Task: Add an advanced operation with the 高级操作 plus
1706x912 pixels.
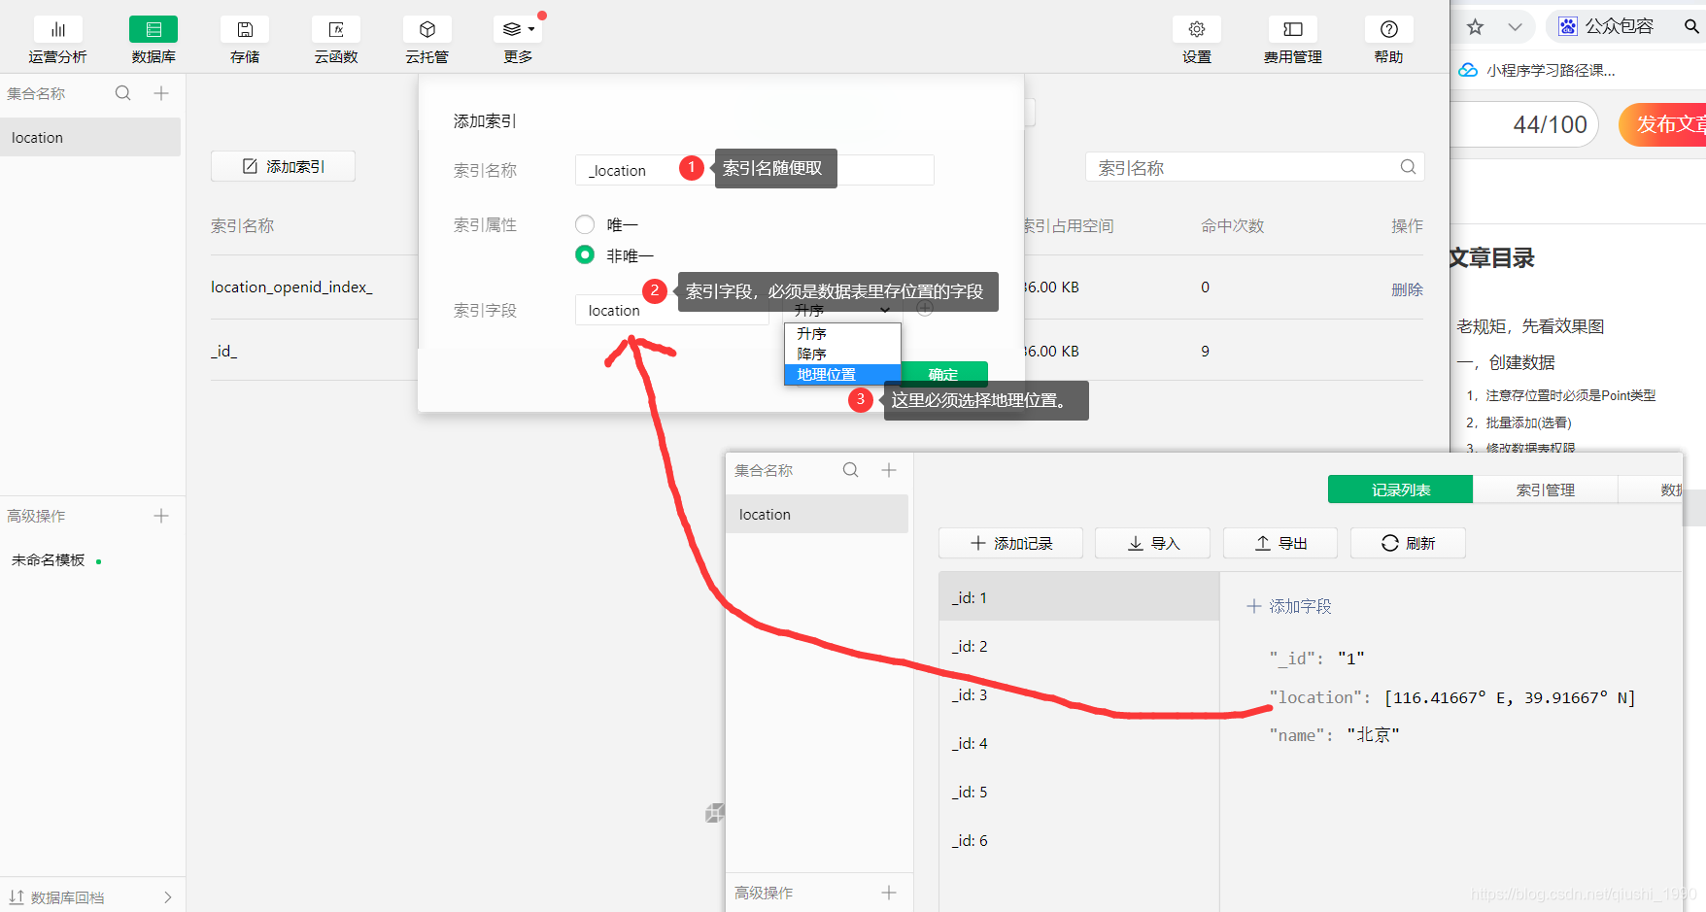Action: coord(161,516)
